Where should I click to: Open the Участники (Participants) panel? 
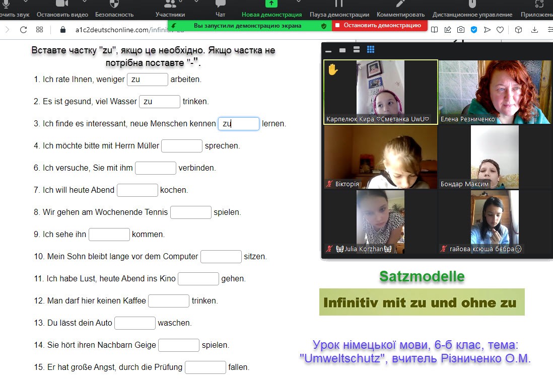(x=170, y=9)
